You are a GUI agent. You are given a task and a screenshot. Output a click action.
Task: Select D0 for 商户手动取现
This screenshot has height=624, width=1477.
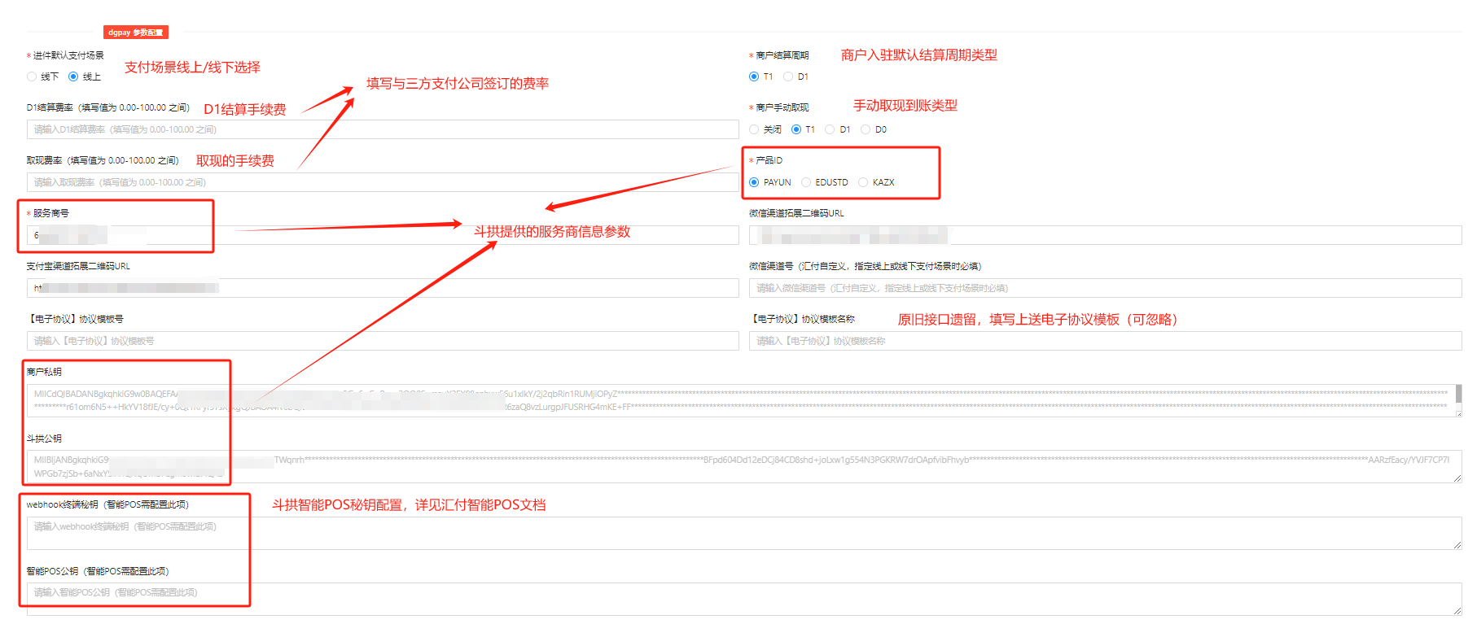coord(866,129)
